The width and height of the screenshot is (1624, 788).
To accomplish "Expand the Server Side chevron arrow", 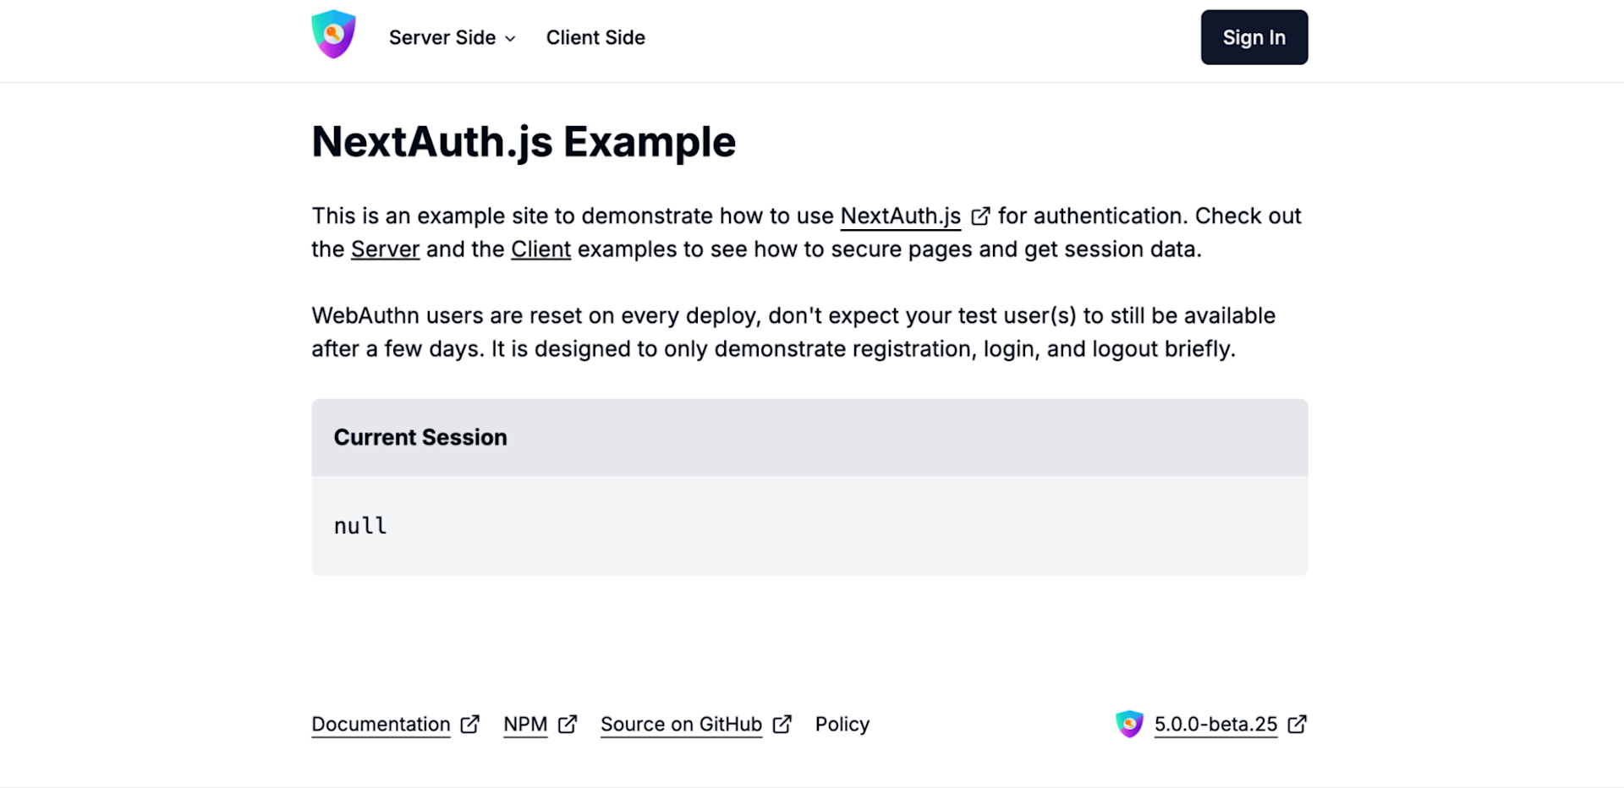I will [510, 39].
